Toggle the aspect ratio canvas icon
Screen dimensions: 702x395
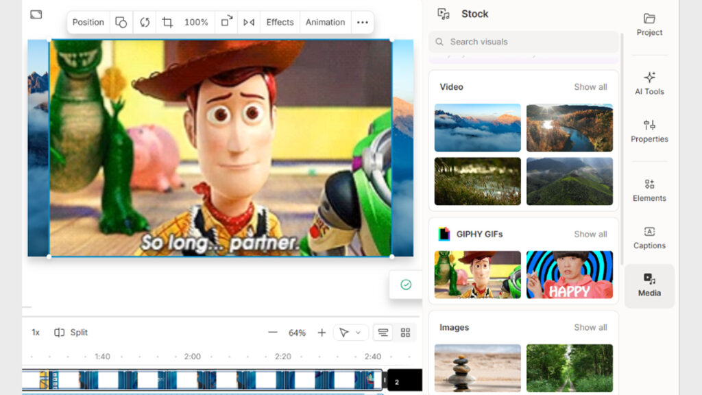pos(36,14)
